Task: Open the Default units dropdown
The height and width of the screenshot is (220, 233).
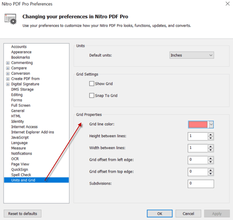Action: 192,55
